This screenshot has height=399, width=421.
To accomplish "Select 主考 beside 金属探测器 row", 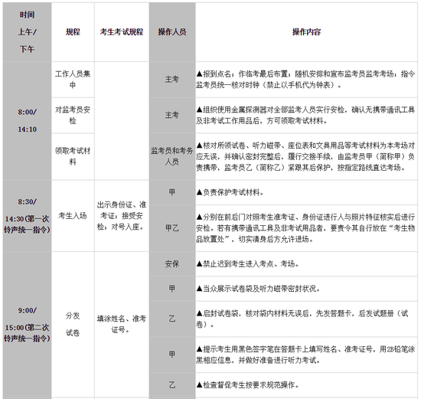I will [x=172, y=116].
